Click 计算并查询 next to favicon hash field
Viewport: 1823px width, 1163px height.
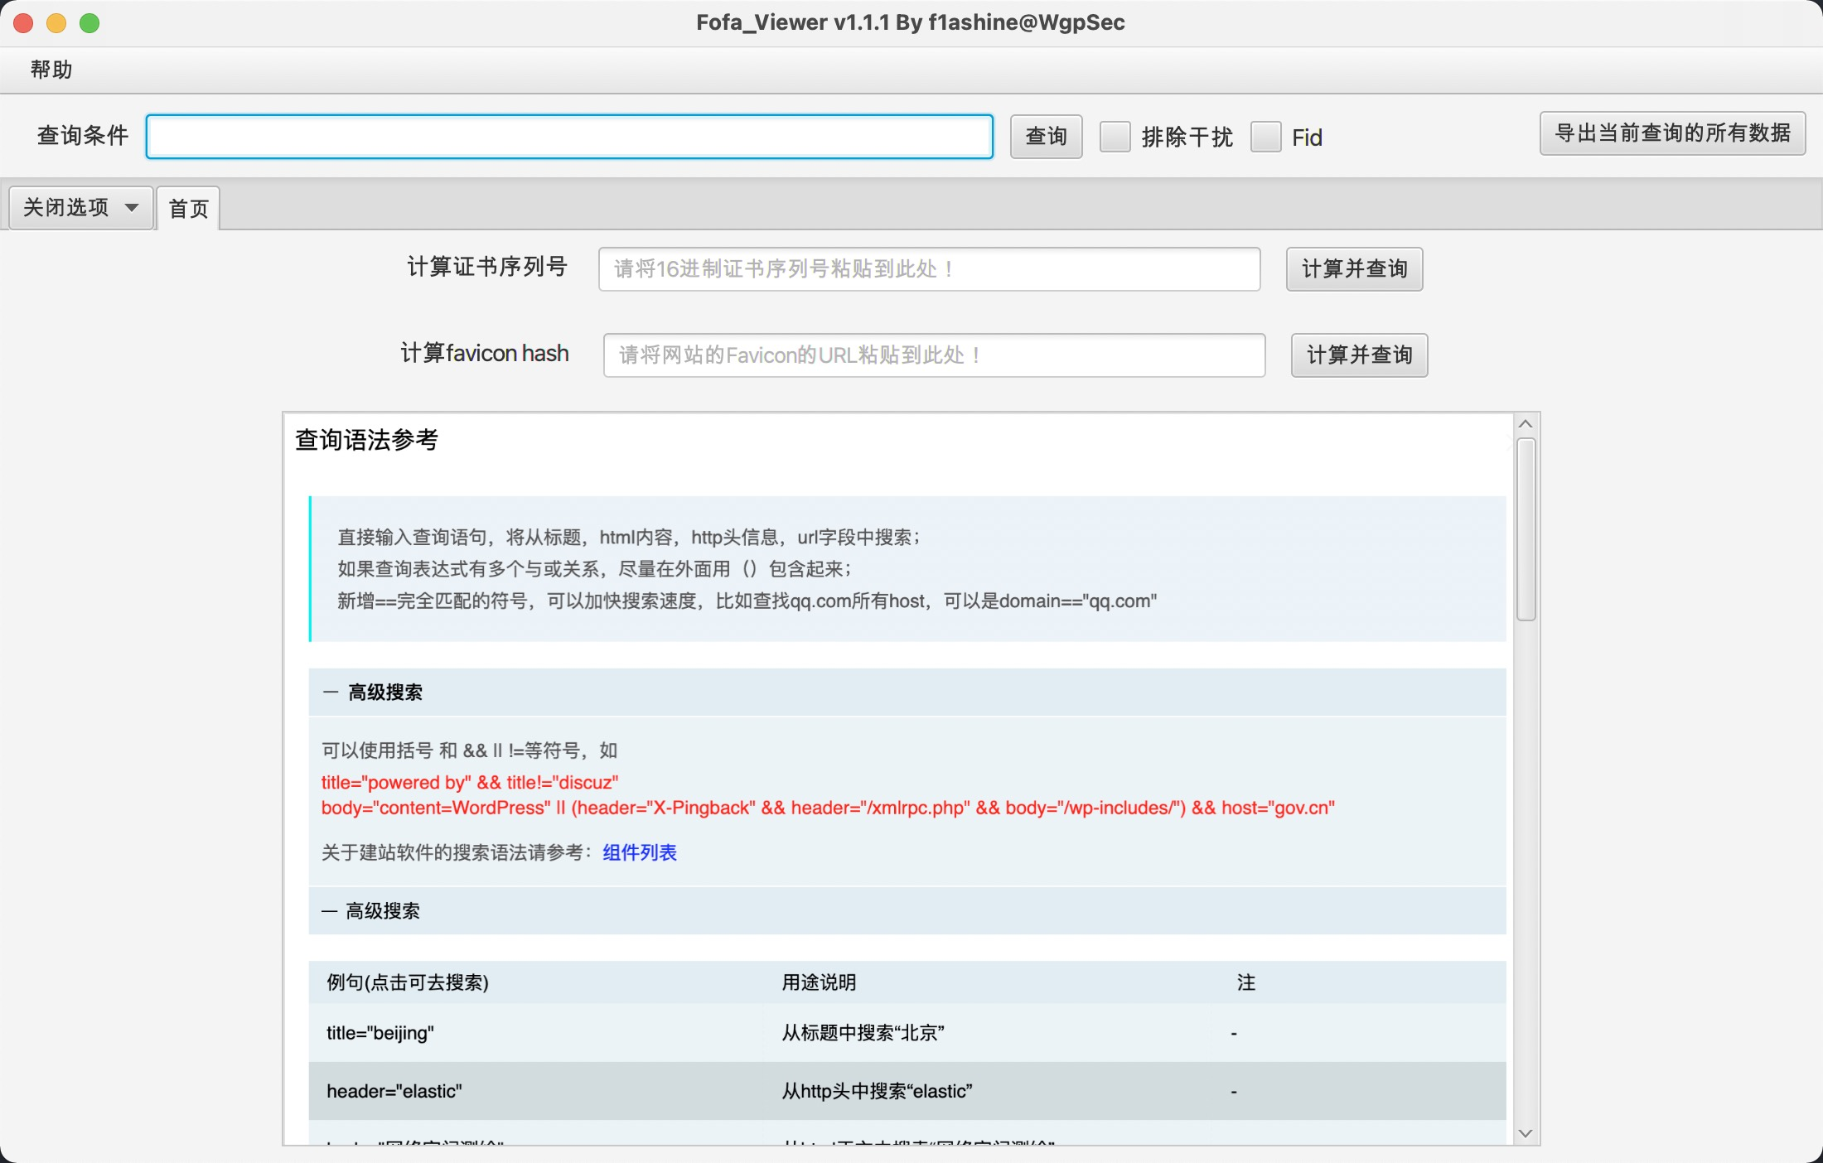[x=1358, y=355]
